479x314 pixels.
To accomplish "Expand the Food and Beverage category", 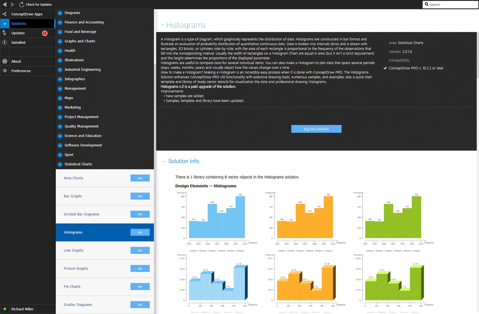I will (x=60, y=32).
